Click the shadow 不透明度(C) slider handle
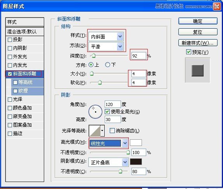This screenshot has width=223, height=189. tap(121, 172)
